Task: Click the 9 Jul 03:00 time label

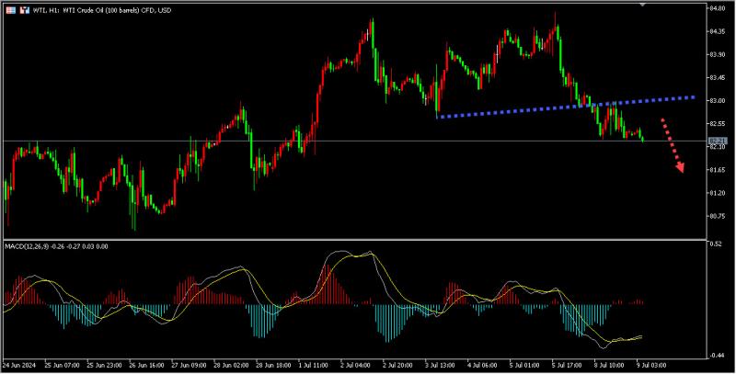Action: tap(650, 365)
